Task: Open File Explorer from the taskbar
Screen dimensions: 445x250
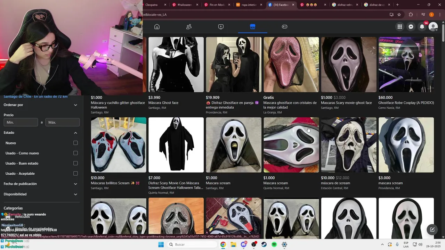Action: (233, 244)
